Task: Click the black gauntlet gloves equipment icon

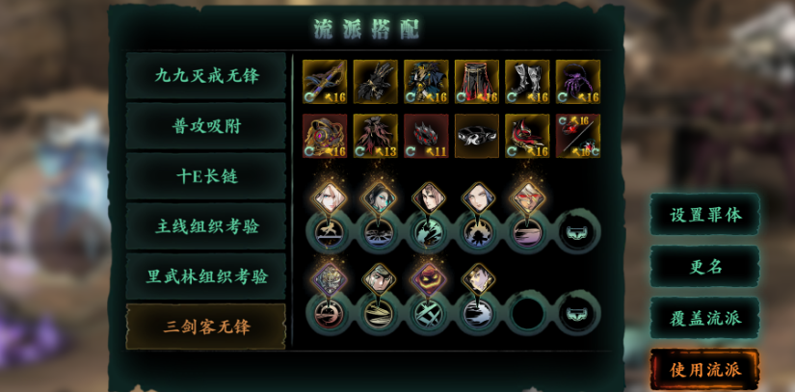Action: (375, 82)
